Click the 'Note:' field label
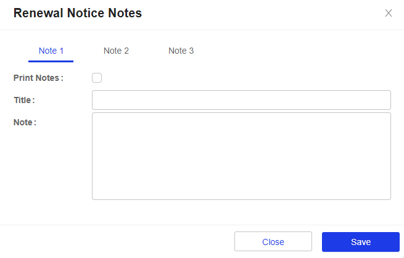The width and height of the screenshot is (404, 258). point(25,122)
